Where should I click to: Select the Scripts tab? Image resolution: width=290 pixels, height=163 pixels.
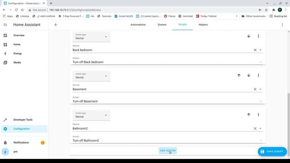click(182, 24)
